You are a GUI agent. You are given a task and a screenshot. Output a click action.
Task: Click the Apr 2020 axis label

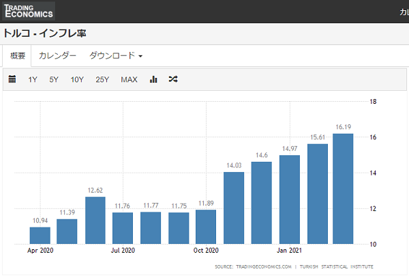(40, 250)
